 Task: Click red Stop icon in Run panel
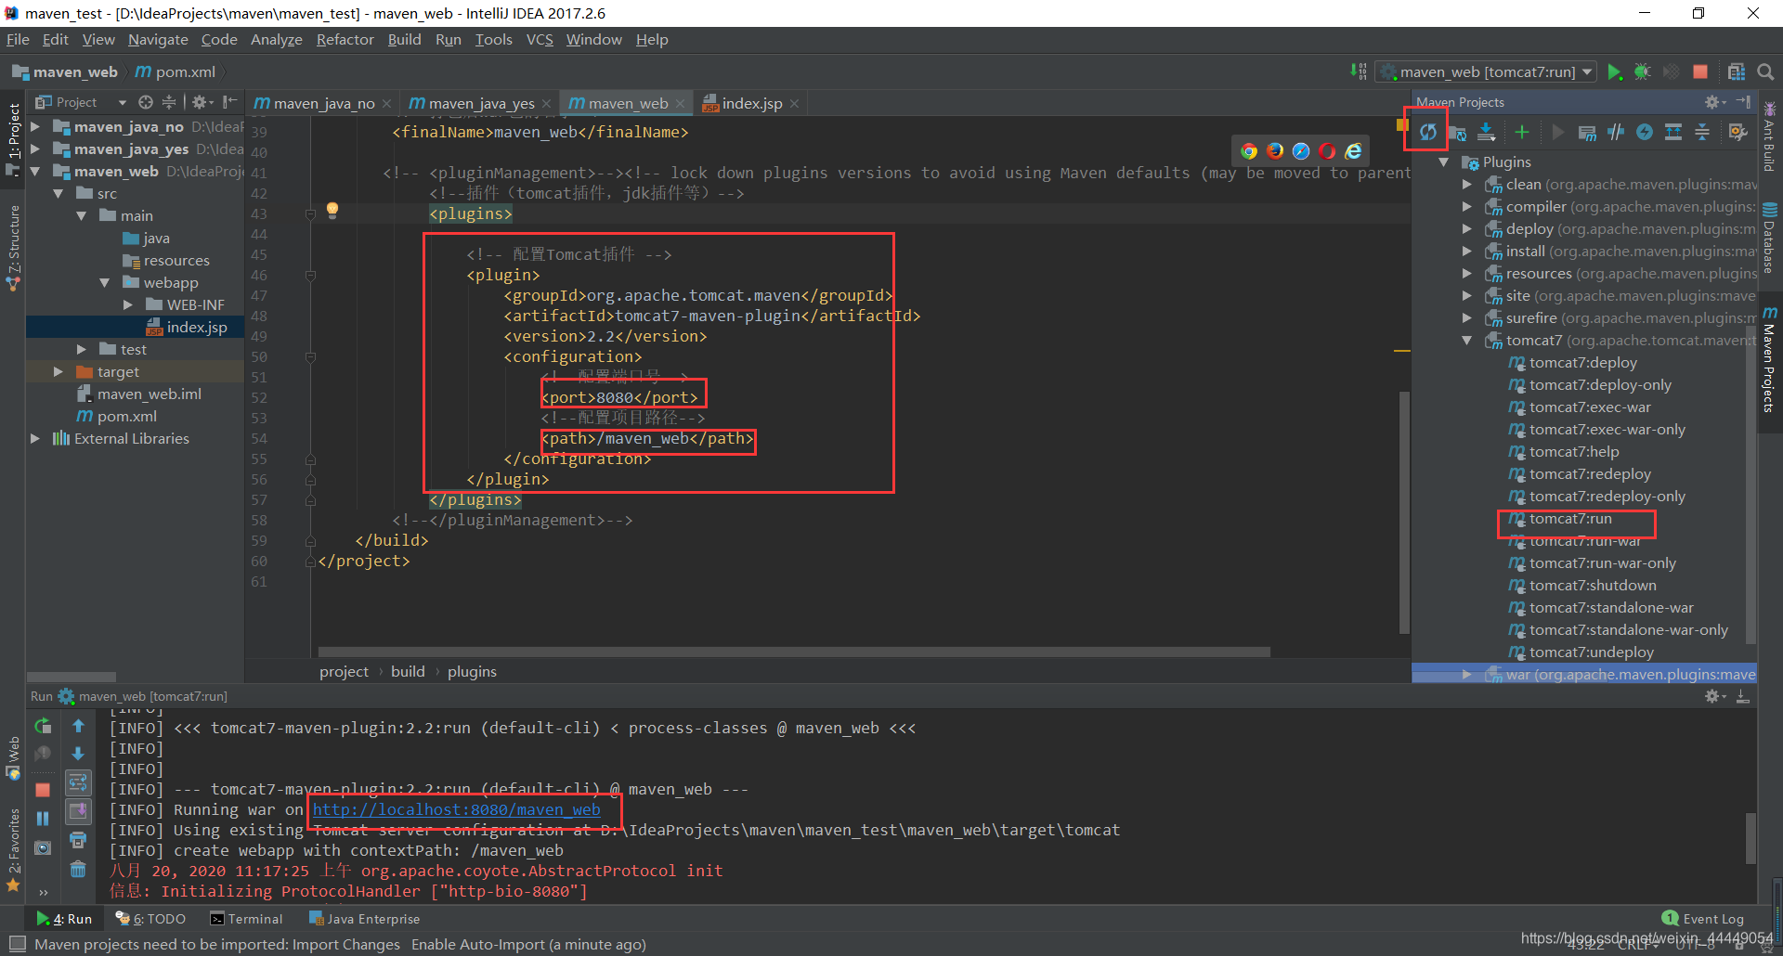43,790
